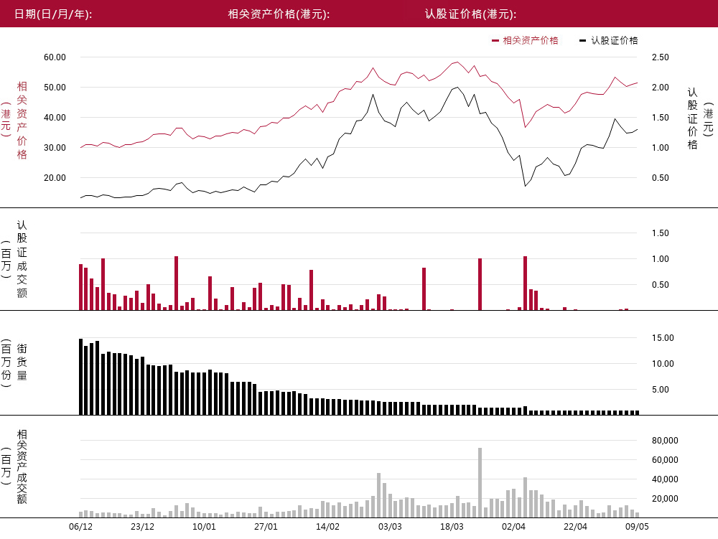
Task: Select the 18/03 date axis label
Action: (x=452, y=527)
